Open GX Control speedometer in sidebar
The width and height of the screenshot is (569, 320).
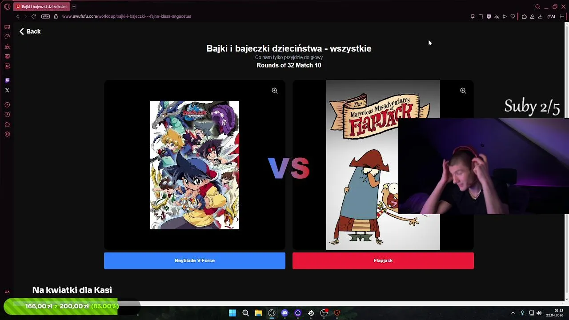pos(7,36)
